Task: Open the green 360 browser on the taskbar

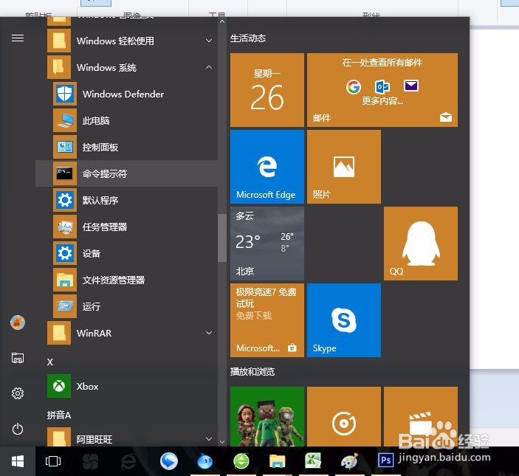Action: point(241,461)
